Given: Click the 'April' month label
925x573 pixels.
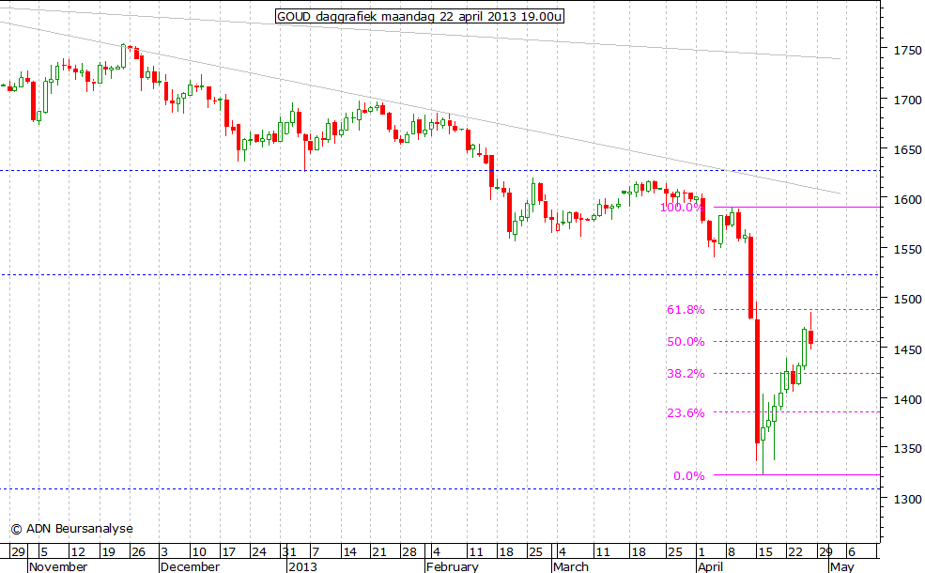Looking at the screenshot, I should [710, 566].
